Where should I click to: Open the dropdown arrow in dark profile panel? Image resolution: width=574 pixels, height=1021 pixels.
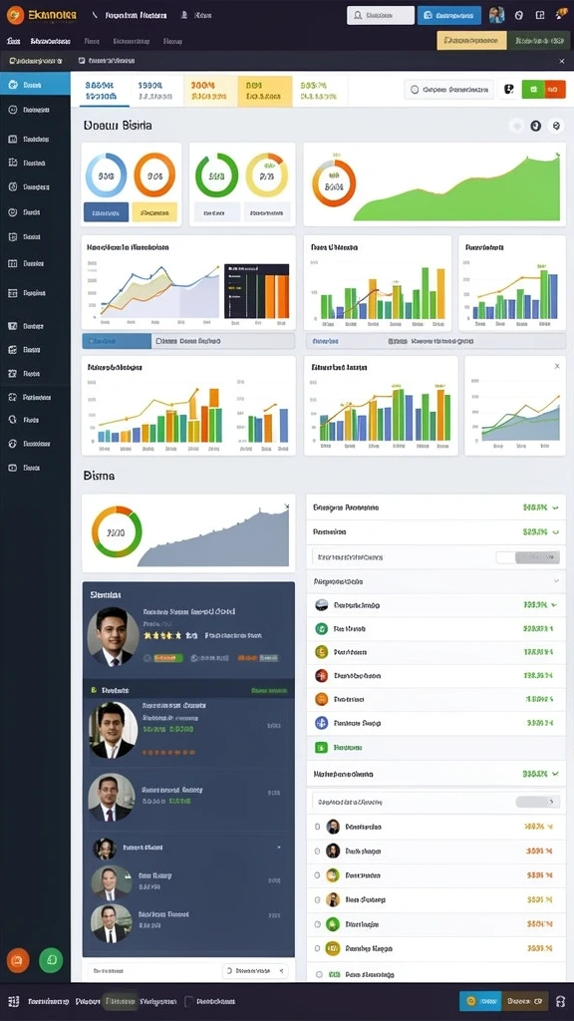(x=279, y=848)
